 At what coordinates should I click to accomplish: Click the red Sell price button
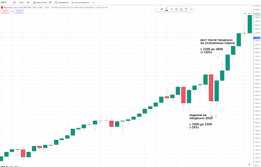(5, 11)
